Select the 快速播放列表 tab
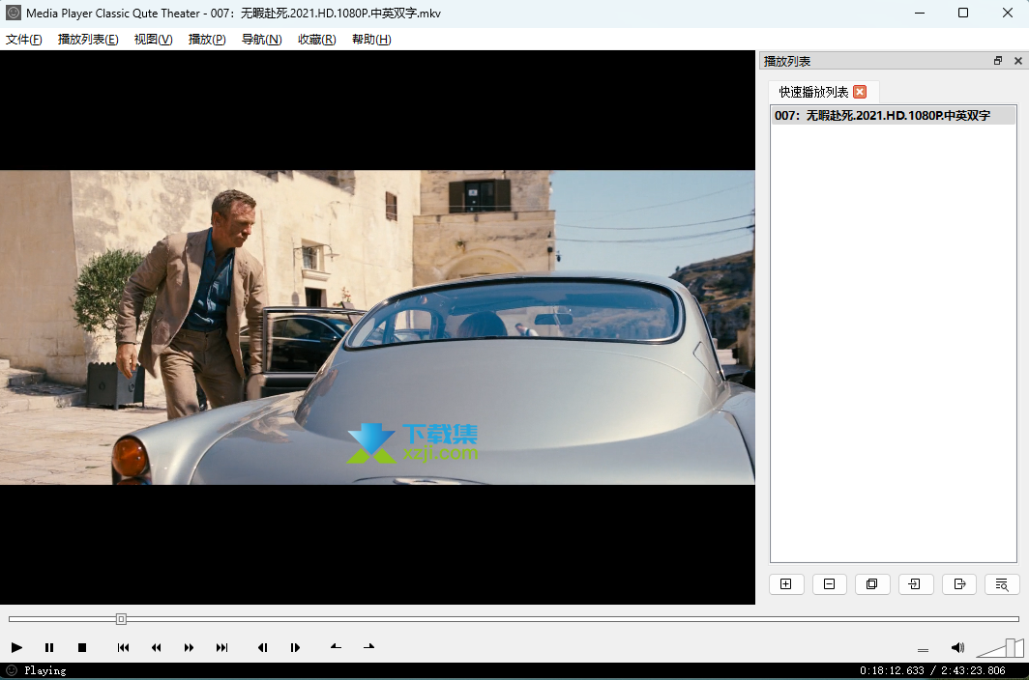The image size is (1029, 680). click(x=813, y=92)
